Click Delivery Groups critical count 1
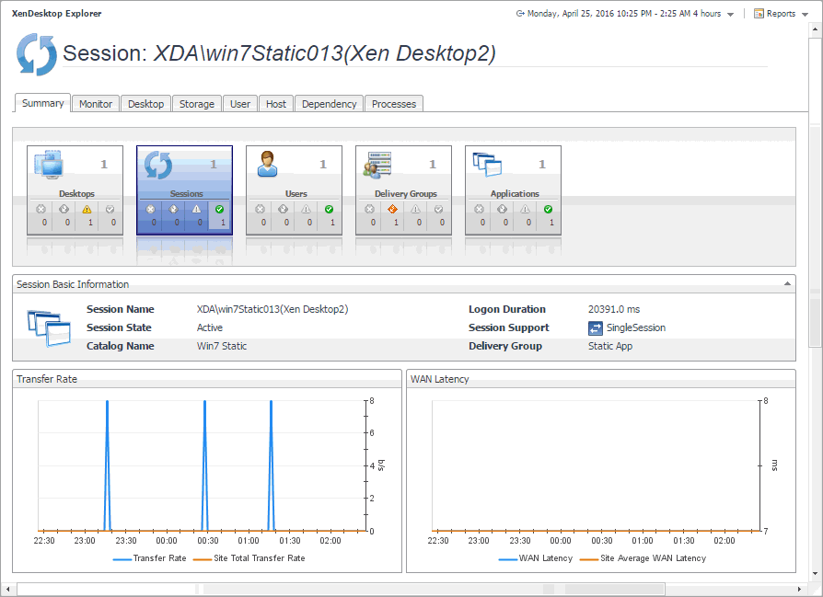The image size is (823, 597). 396,223
